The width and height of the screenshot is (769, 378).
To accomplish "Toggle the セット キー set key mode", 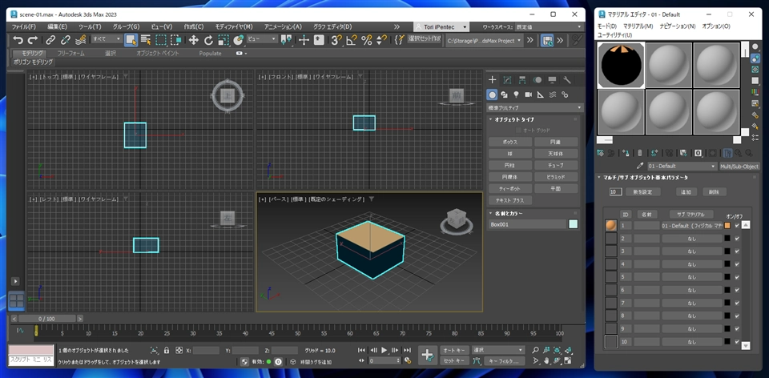I will [x=454, y=361].
